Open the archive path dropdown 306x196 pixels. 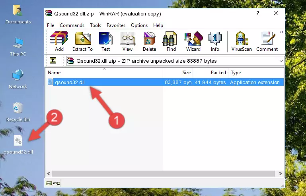281,61
